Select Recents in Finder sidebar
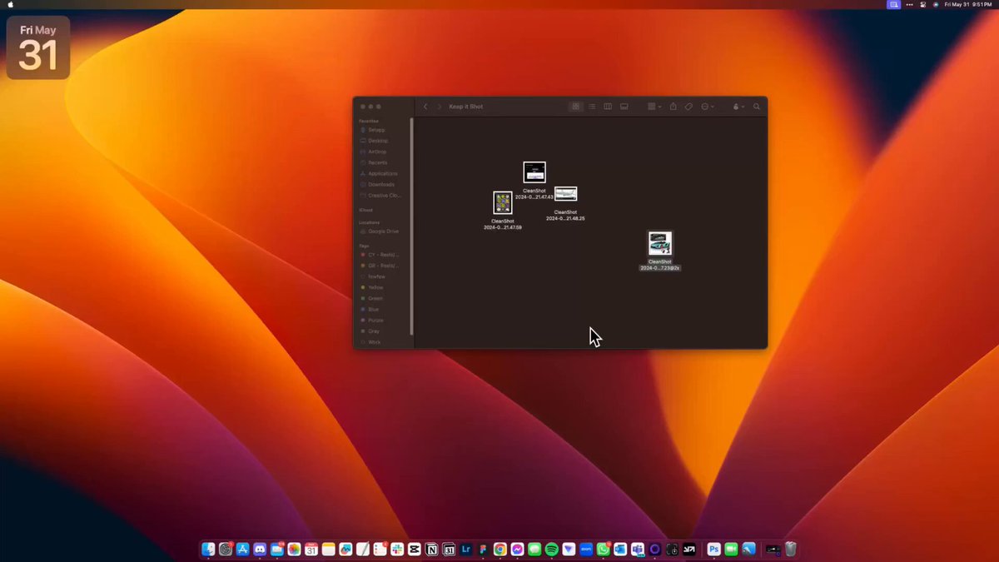Viewport: 999px width, 562px height. [377, 162]
